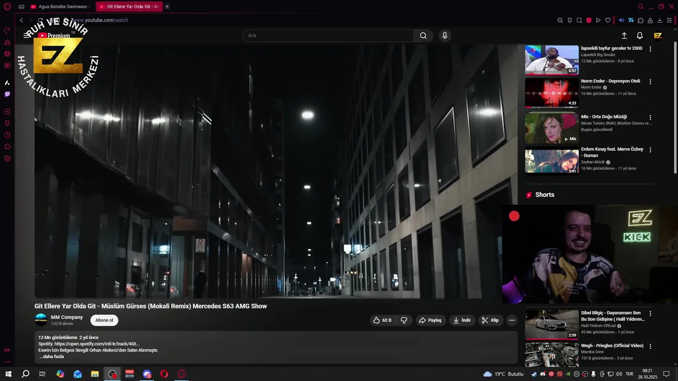Viewport: 678px width, 381px height.
Task: Open Windows Start menu
Action: [x=8, y=374]
